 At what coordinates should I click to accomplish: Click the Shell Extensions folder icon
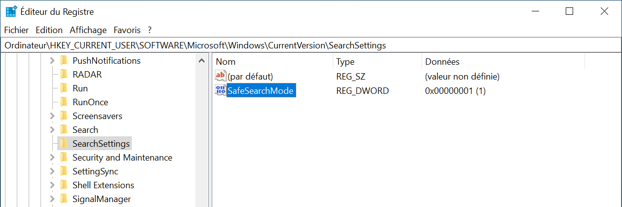click(x=63, y=185)
